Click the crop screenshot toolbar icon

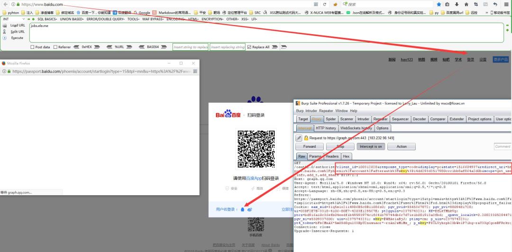tap(476, 5)
